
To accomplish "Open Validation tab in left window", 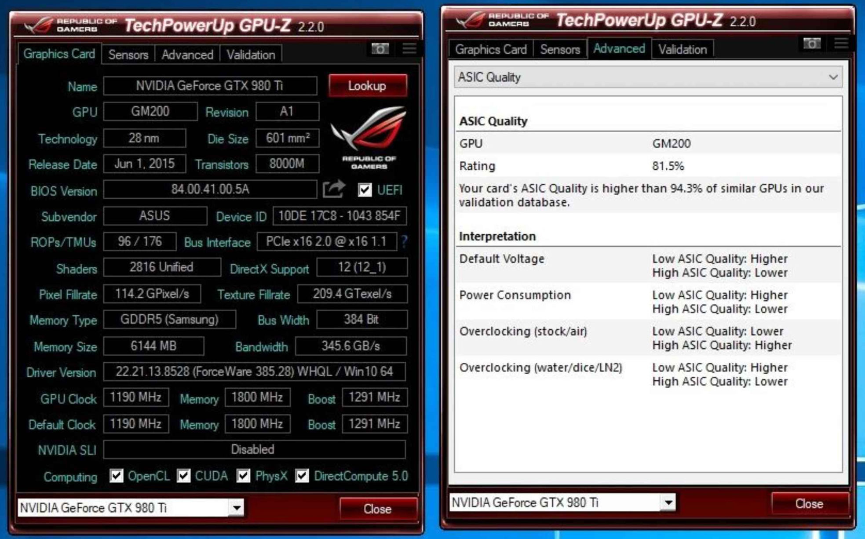I will pos(251,55).
